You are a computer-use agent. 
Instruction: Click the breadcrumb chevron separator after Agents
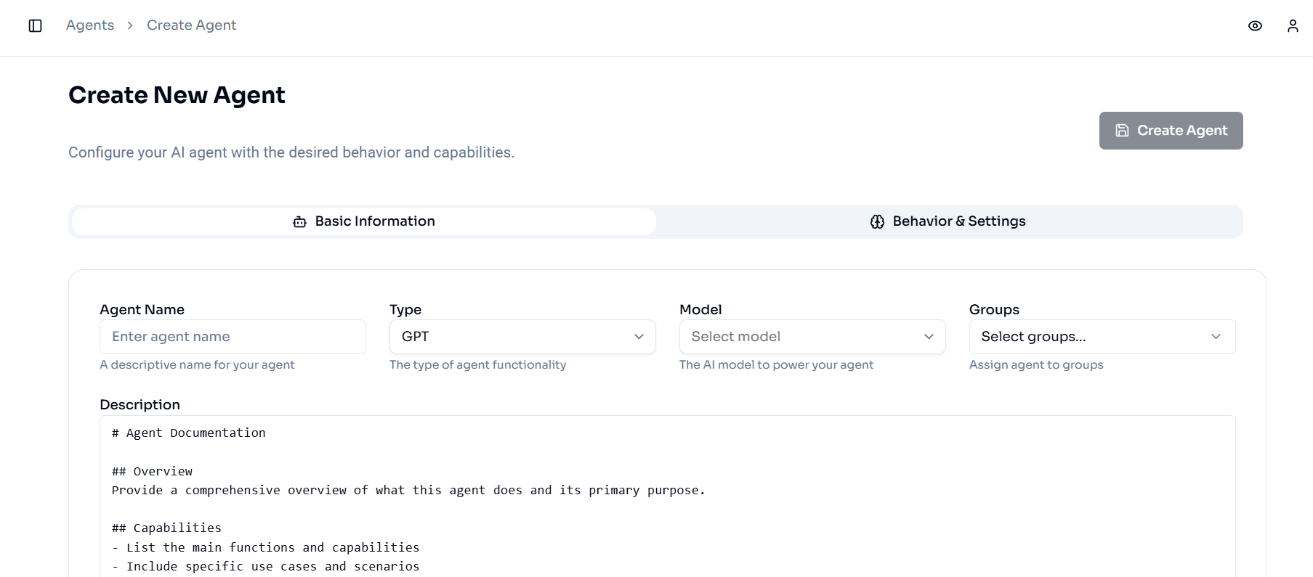(x=130, y=25)
